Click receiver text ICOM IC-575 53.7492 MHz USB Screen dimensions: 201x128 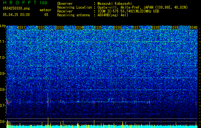tap(128, 11)
